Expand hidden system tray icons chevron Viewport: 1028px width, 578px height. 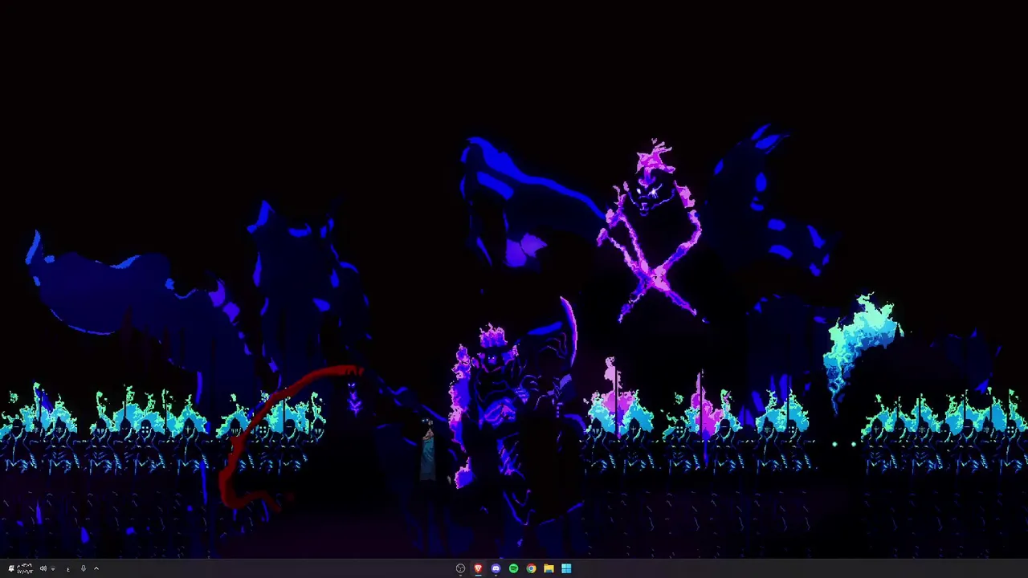pos(96,568)
